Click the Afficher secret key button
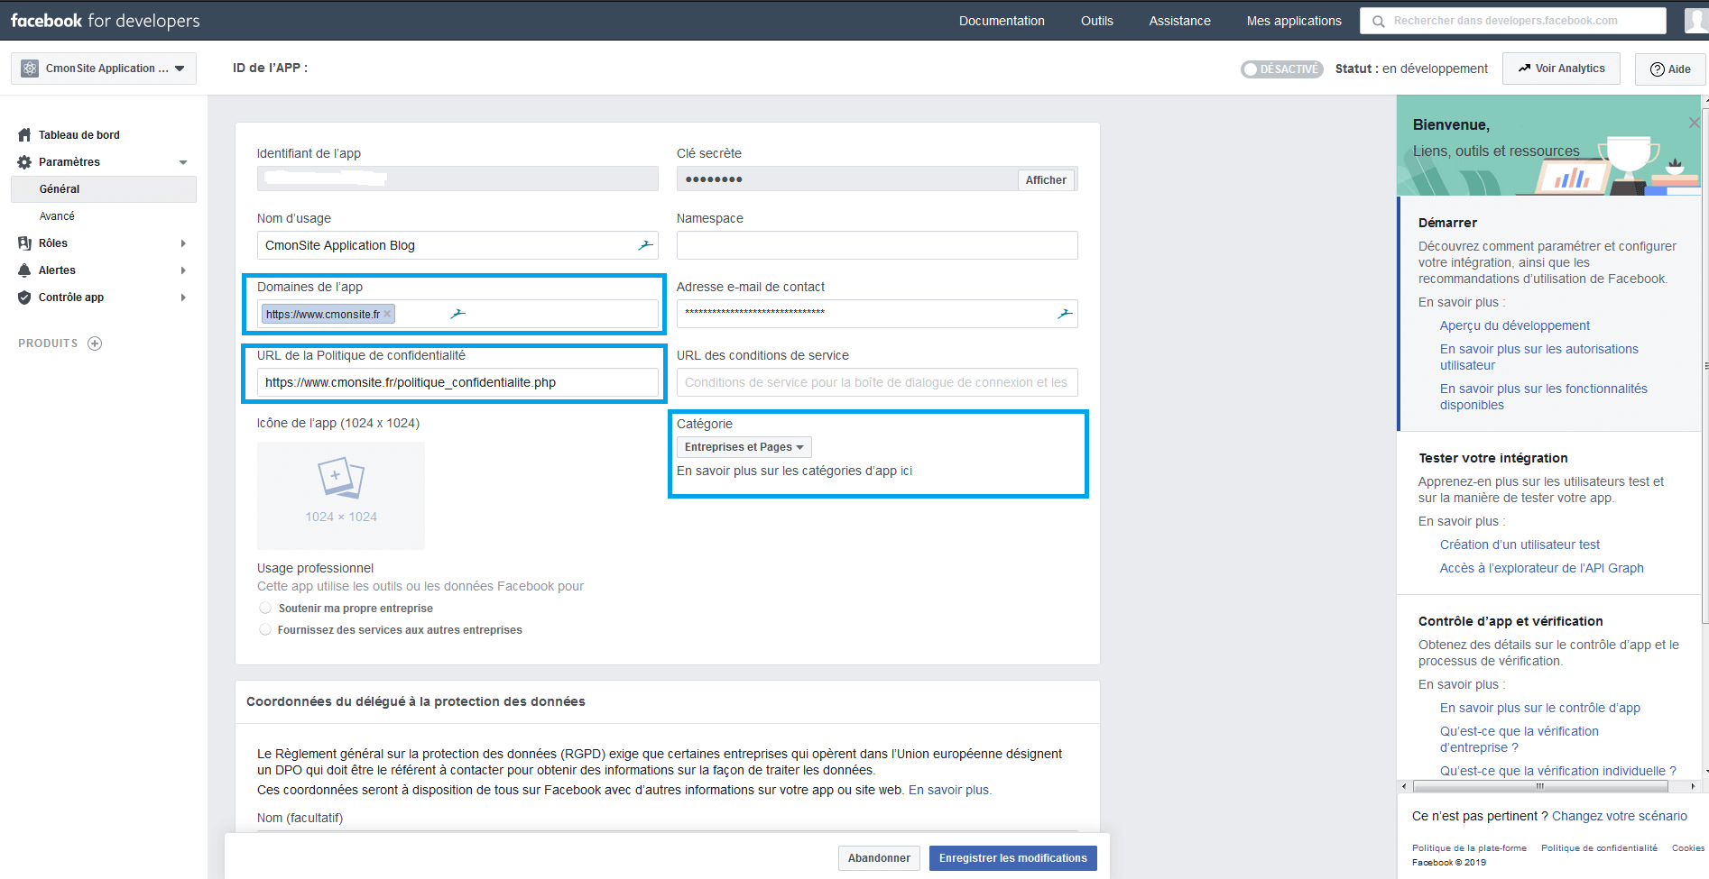Screen dimensions: 1709x879 click(1046, 180)
